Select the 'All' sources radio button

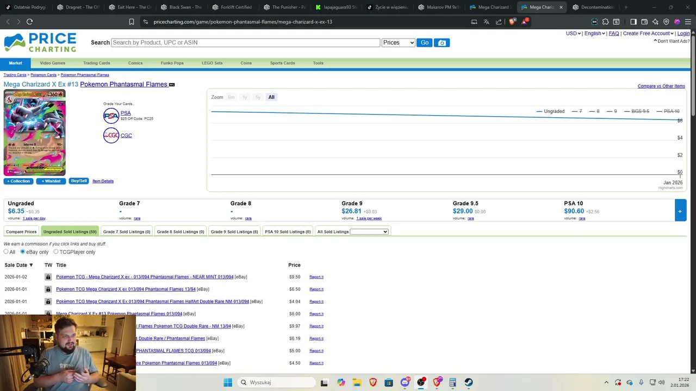coord(6,252)
